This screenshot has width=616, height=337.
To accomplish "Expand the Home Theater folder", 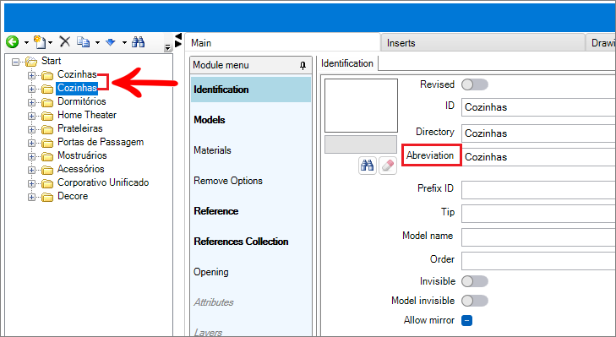I will pyautogui.click(x=31, y=116).
